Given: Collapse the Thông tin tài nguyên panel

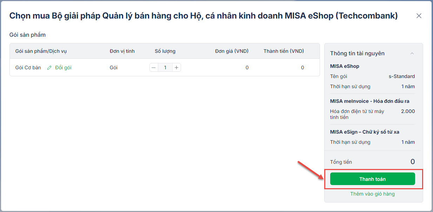Looking at the screenshot, I should pos(412,54).
